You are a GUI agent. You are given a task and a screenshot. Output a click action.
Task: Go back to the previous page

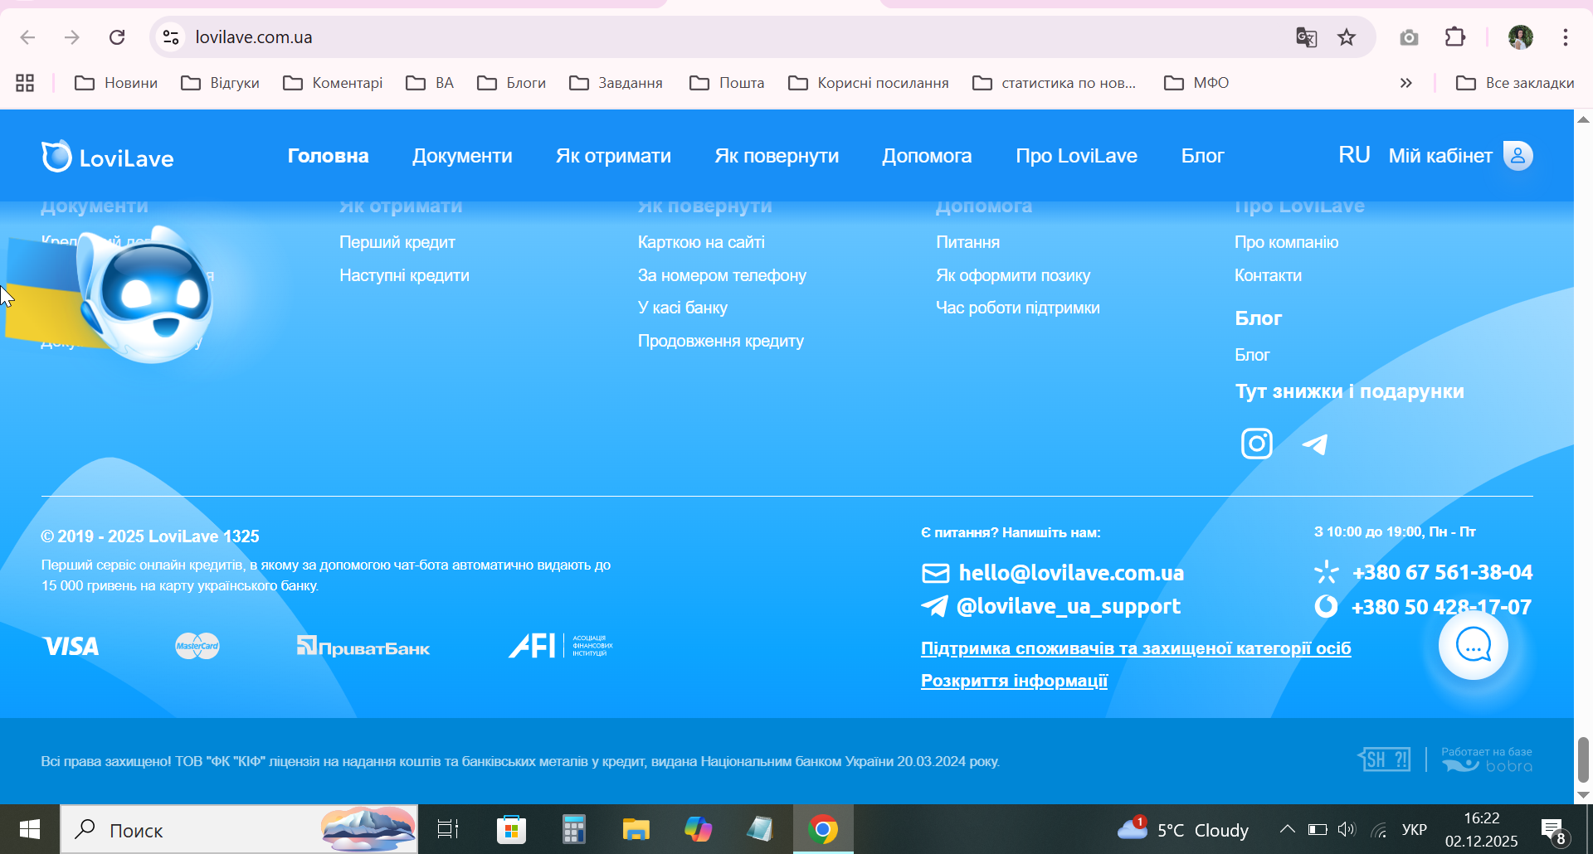(x=27, y=37)
